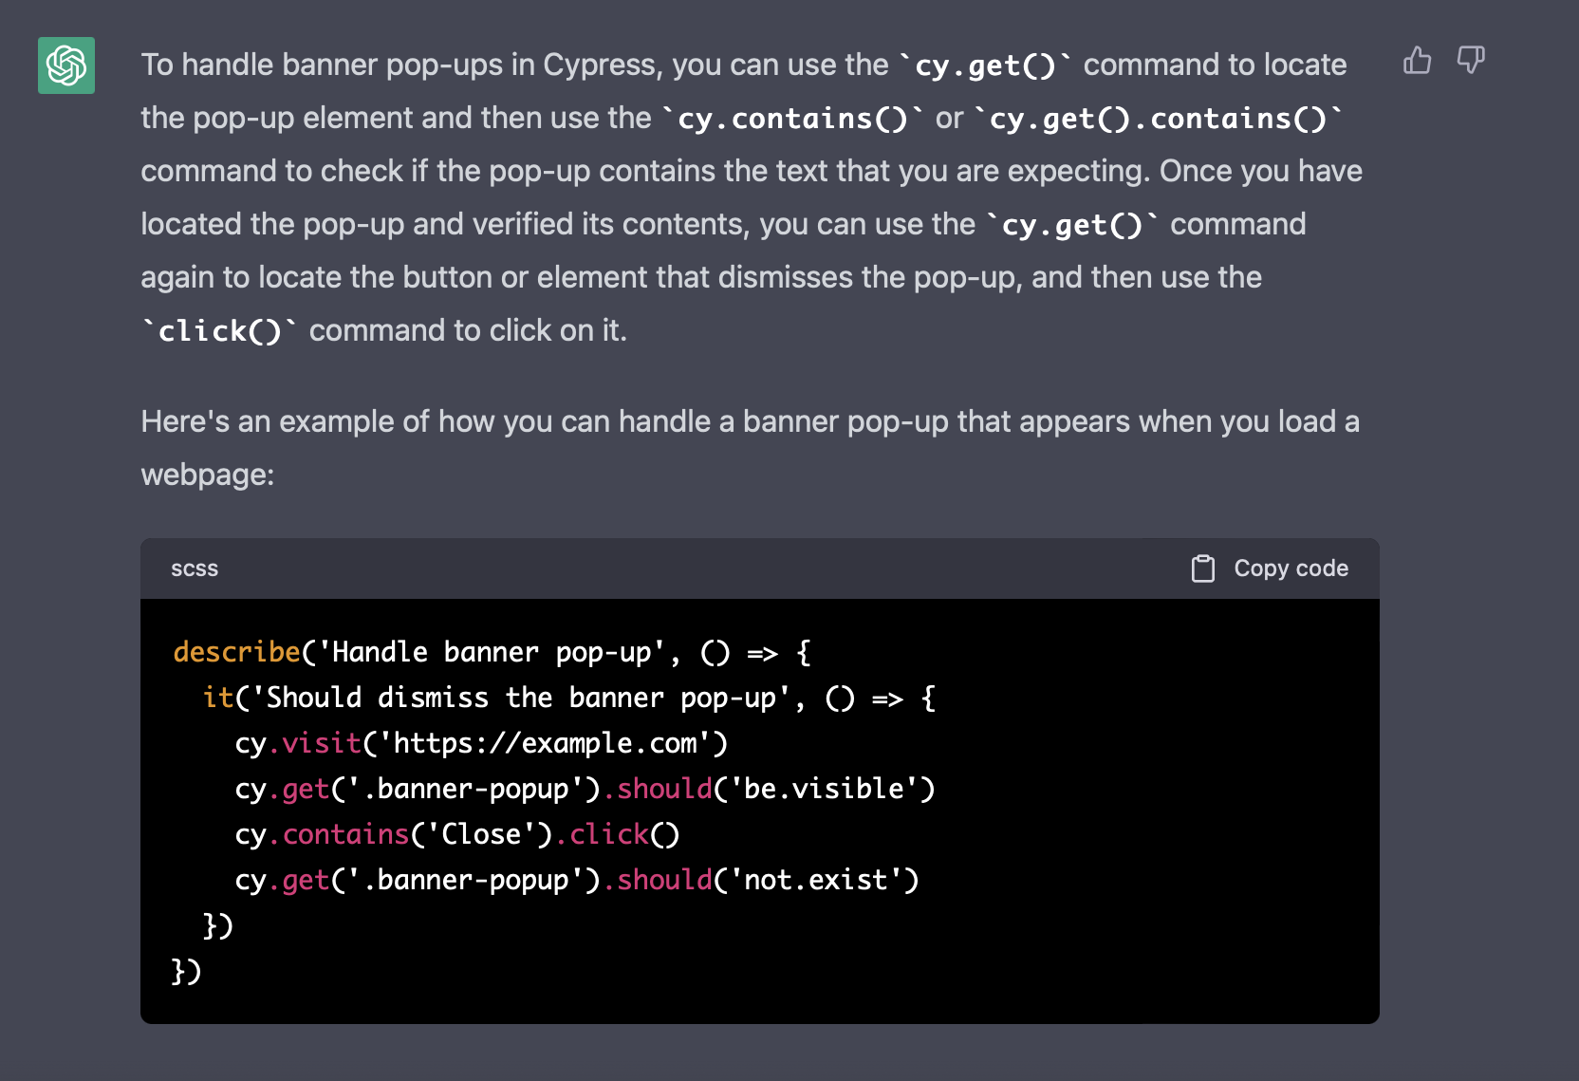Click the scss language label on code block
The height and width of the screenshot is (1081, 1579).
(x=195, y=568)
